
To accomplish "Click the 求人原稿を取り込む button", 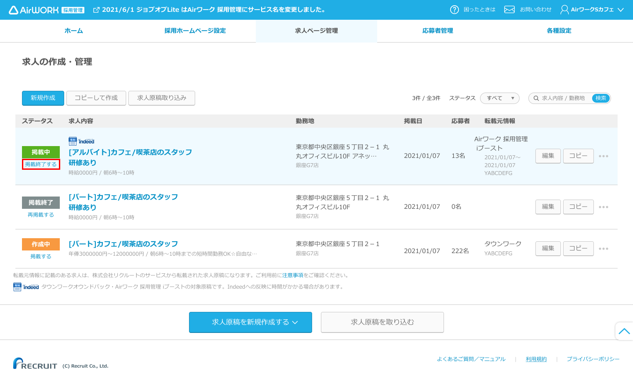I will (x=382, y=322).
